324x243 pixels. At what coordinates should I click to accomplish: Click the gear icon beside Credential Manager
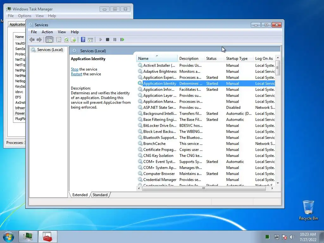(140, 179)
